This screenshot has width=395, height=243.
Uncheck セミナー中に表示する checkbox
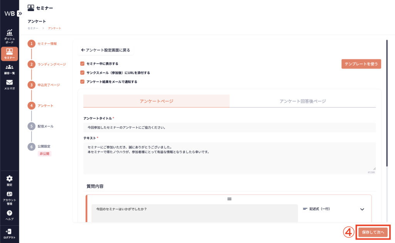coord(82,64)
